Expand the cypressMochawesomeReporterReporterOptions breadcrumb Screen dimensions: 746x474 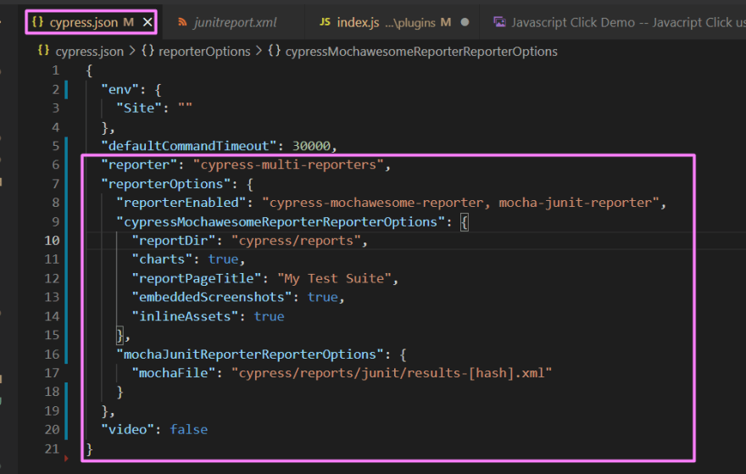[421, 52]
